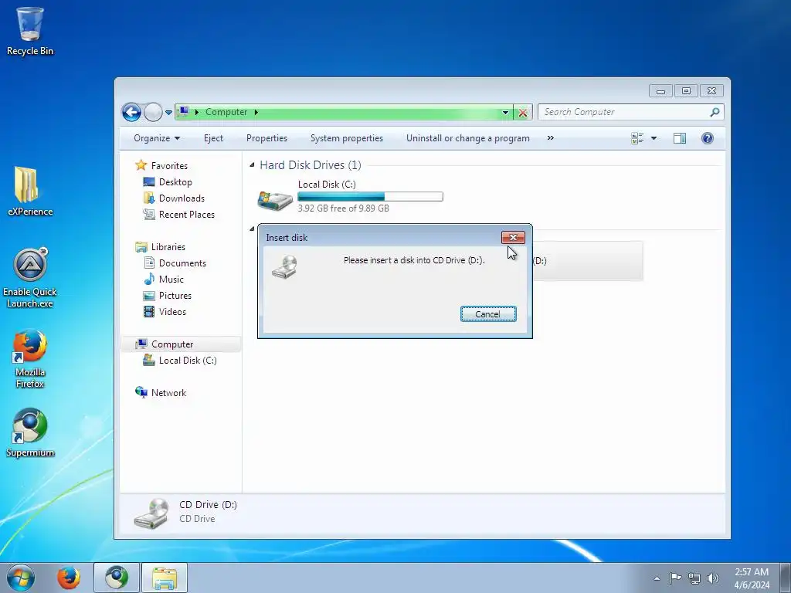
Task: Click Properties in the toolbar
Action: (266, 138)
